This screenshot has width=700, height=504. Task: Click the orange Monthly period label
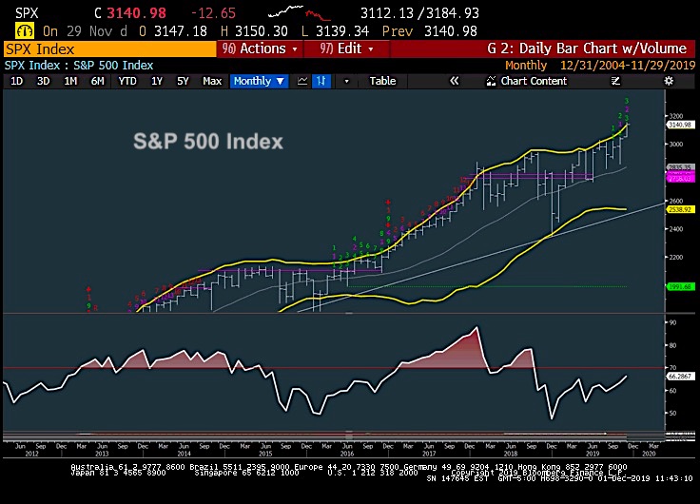[x=526, y=66]
